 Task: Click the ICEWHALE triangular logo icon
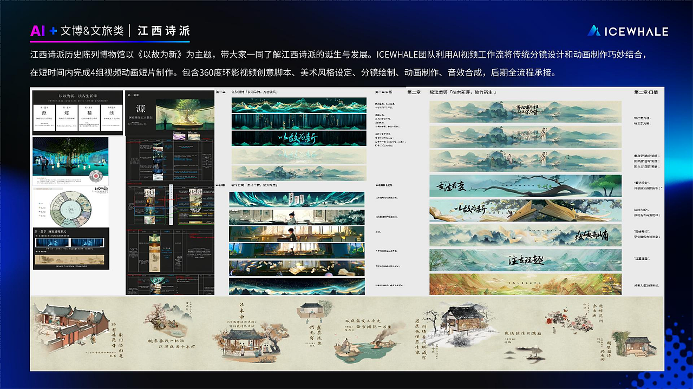pyautogui.click(x=594, y=31)
